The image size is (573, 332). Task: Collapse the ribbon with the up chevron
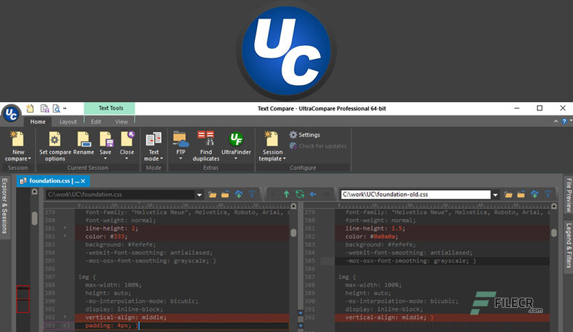556,121
